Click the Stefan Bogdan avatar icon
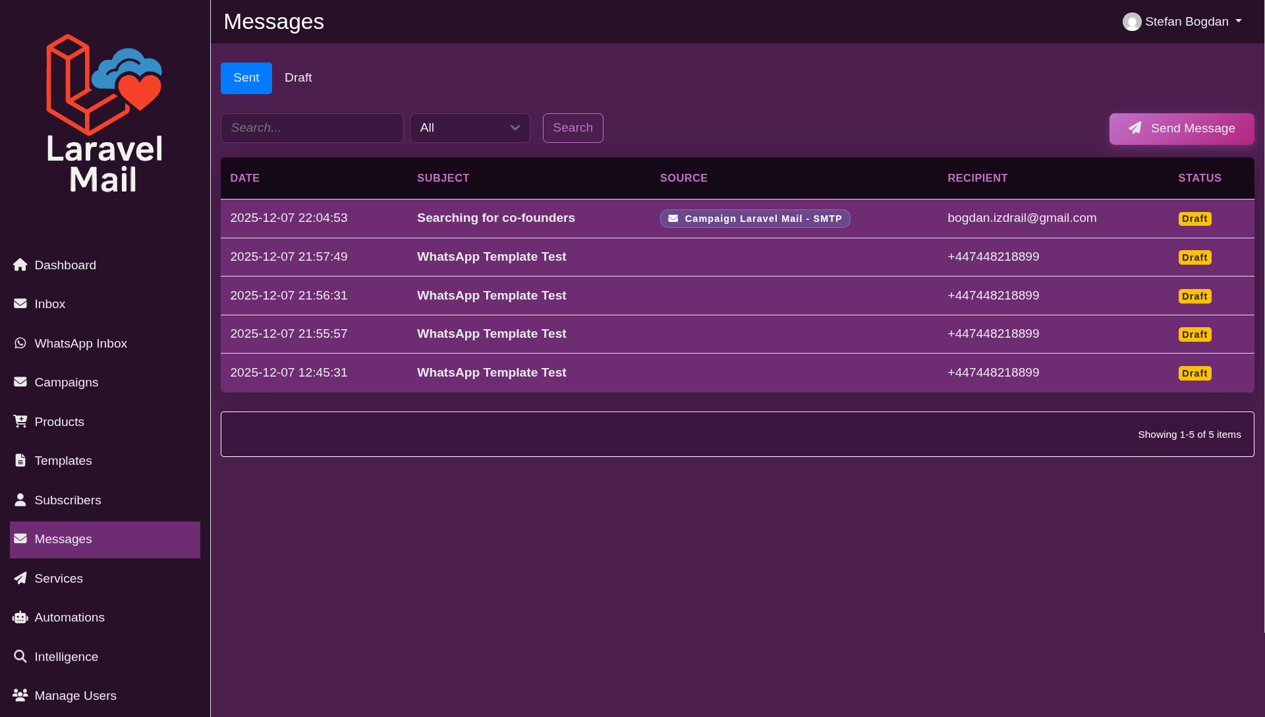Image resolution: width=1265 pixels, height=717 pixels. (x=1132, y=22)
